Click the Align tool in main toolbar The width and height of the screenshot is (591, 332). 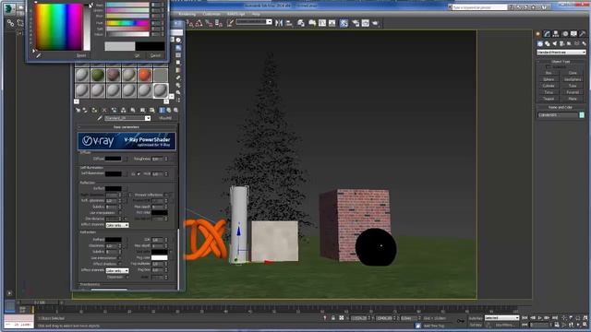tap(289, 23)
